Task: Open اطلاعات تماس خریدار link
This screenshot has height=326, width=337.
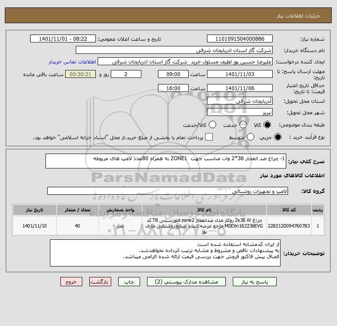Action: (x=72, y=62)
